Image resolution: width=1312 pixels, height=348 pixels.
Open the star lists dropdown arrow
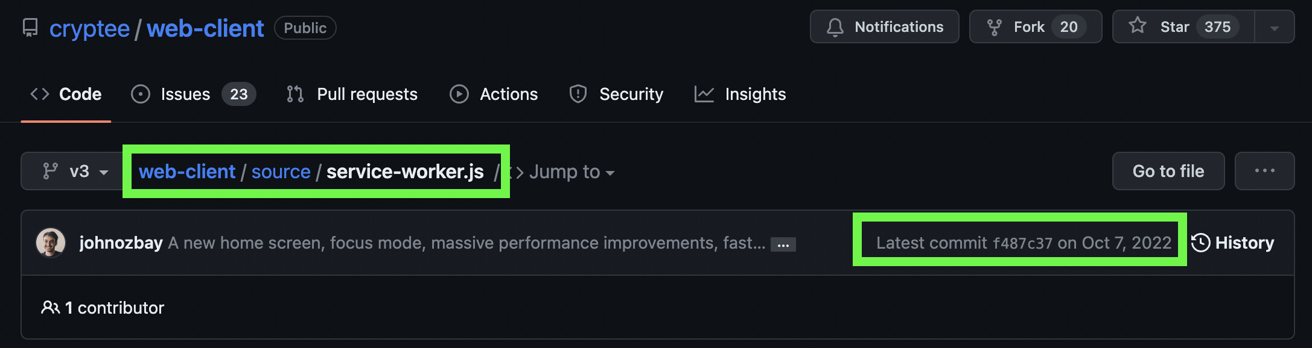(x=1274, y=28)
